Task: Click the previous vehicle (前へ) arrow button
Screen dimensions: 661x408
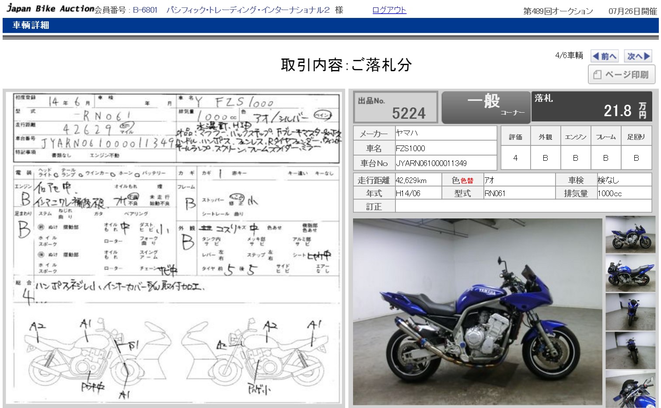Action: [604, 56]
